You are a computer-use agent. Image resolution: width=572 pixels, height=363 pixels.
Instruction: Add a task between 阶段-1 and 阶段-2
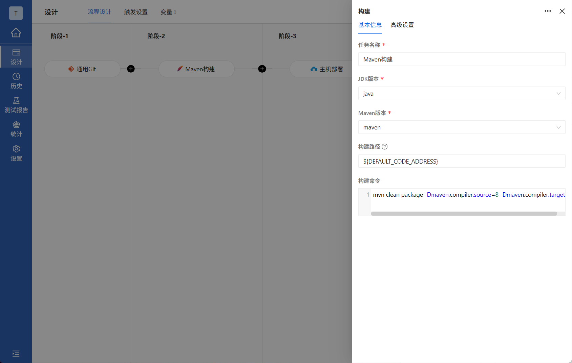pos(131,69)
